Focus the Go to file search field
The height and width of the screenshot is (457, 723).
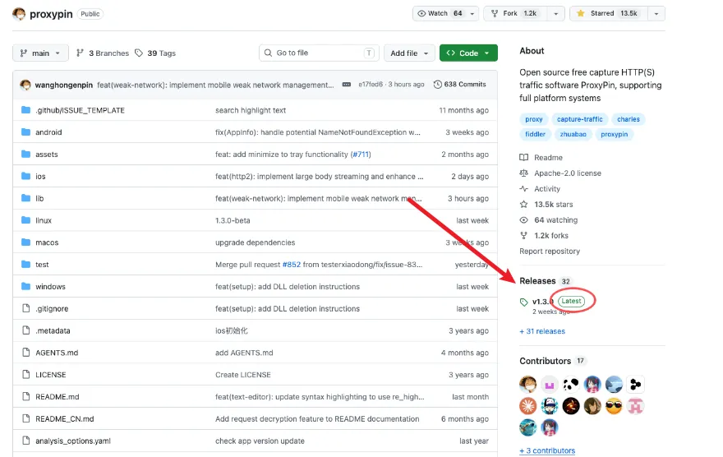(x=319, y=53)
